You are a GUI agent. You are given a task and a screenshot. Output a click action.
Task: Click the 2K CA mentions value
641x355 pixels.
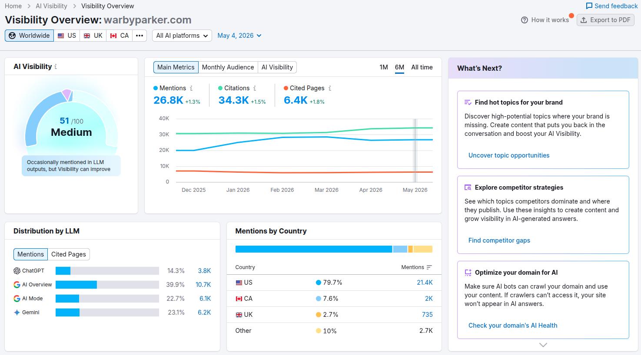429,299
